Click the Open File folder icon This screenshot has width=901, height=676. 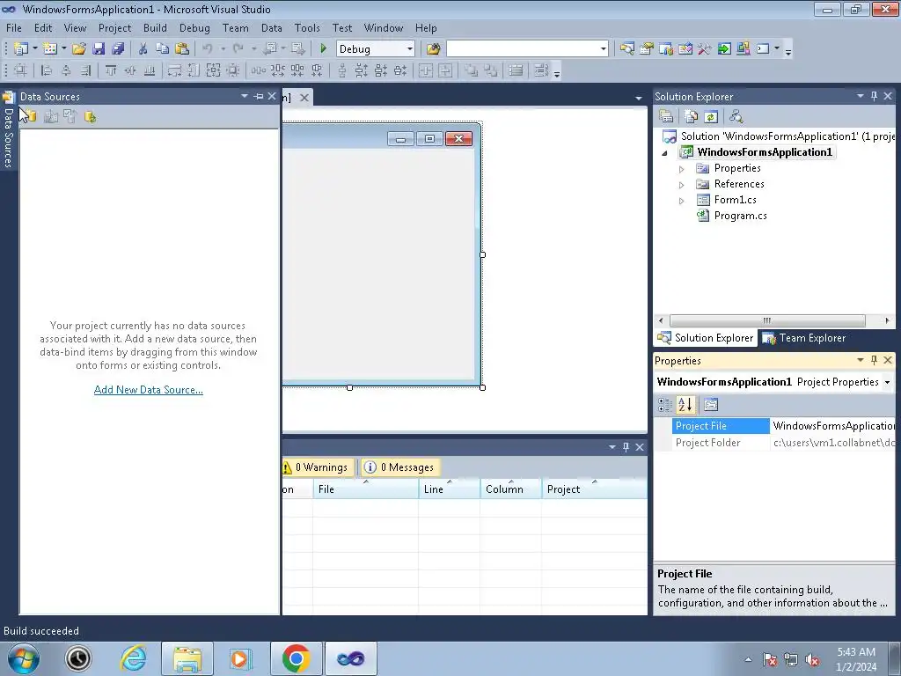pos(78,49)
